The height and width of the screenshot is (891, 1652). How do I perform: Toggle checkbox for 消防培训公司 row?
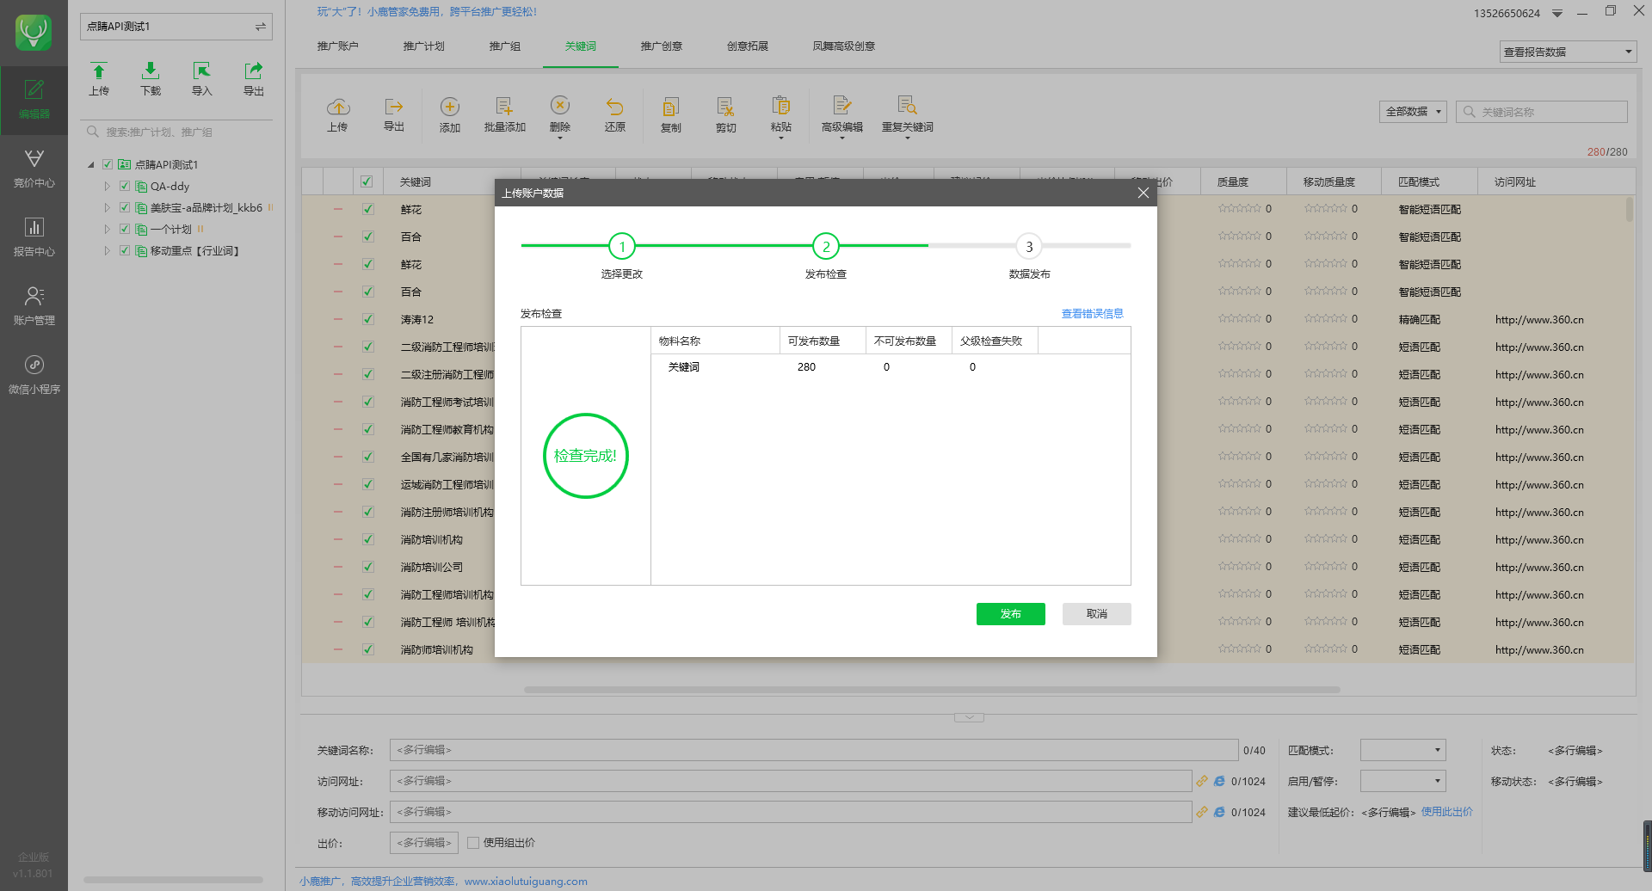pos(368,567)
